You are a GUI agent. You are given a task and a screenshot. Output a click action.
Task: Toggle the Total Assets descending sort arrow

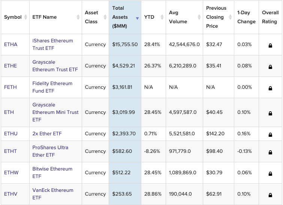point(137,18)
